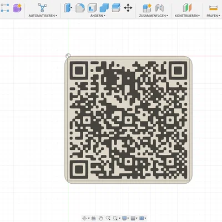Open the PRÜFEN dropdown menu
The width and height of the screenshot is (222, 222).
click(x=213, y=16)
